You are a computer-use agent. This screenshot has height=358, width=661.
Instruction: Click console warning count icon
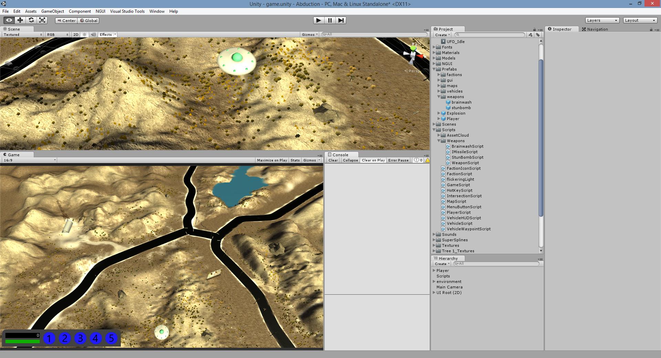coord(427,160)
